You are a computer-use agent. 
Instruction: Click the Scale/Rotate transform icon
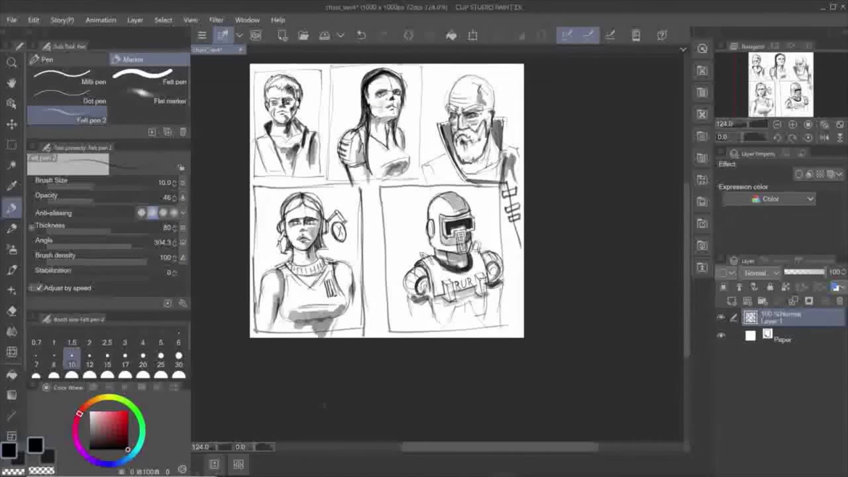point(472,35)
